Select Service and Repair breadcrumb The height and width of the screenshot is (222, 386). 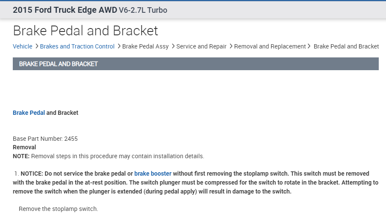pos(201,46)
